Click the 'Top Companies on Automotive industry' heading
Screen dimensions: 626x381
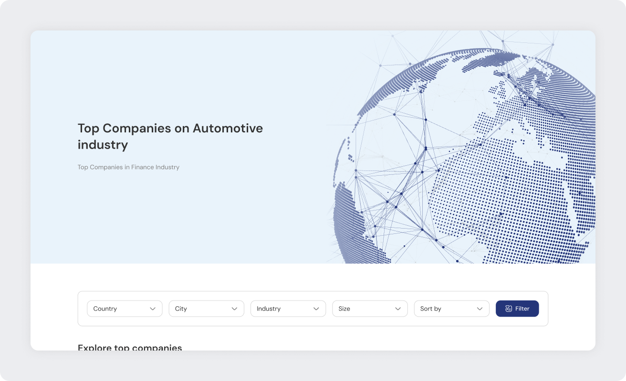coord(170,136)
